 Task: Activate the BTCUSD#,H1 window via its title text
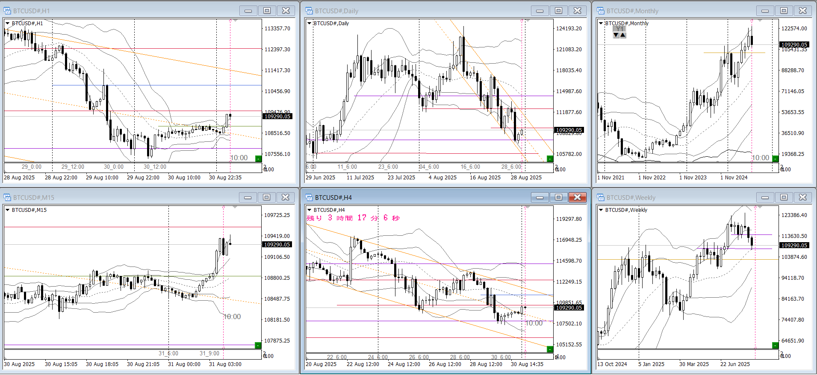tap(31, 11)
